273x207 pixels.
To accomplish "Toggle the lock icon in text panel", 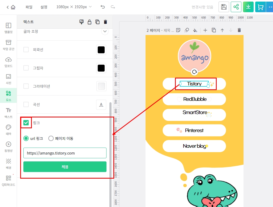I will (x=89, y=22).
